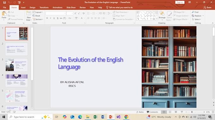
Task: Click the Ribbon Display Options icon
Action: click(x=189, y=2)
